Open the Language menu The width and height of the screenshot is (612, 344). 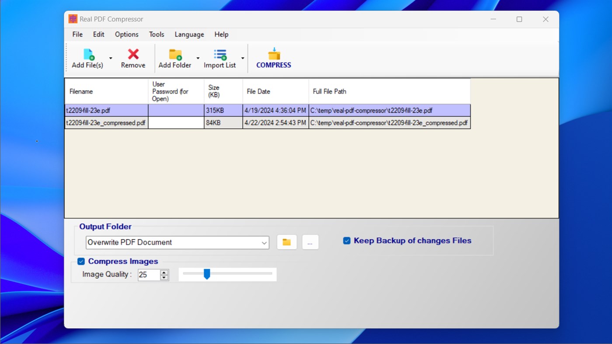click(189, 34)
